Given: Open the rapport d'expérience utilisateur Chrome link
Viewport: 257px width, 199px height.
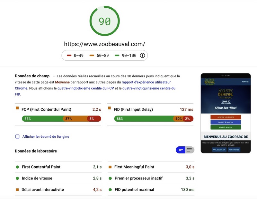Looking at the screenshot, I should coord(146,82).
